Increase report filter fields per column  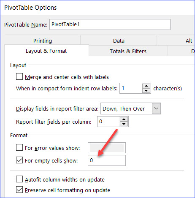point(124,119)
